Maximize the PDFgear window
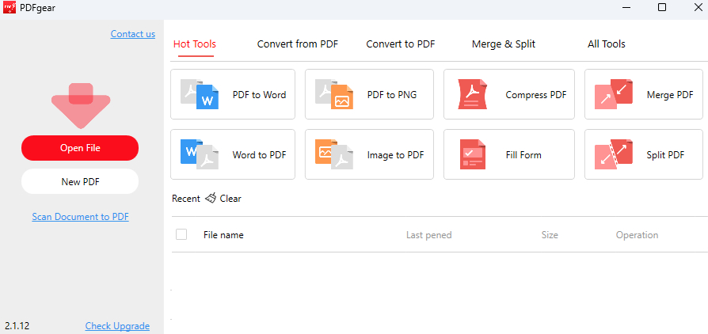This screenshot has height=334, width=708. pyautogui.click(x=662, y=7)
